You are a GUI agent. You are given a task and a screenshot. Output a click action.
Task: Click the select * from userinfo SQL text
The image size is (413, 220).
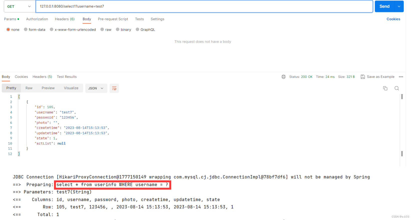tap(112, 185)
